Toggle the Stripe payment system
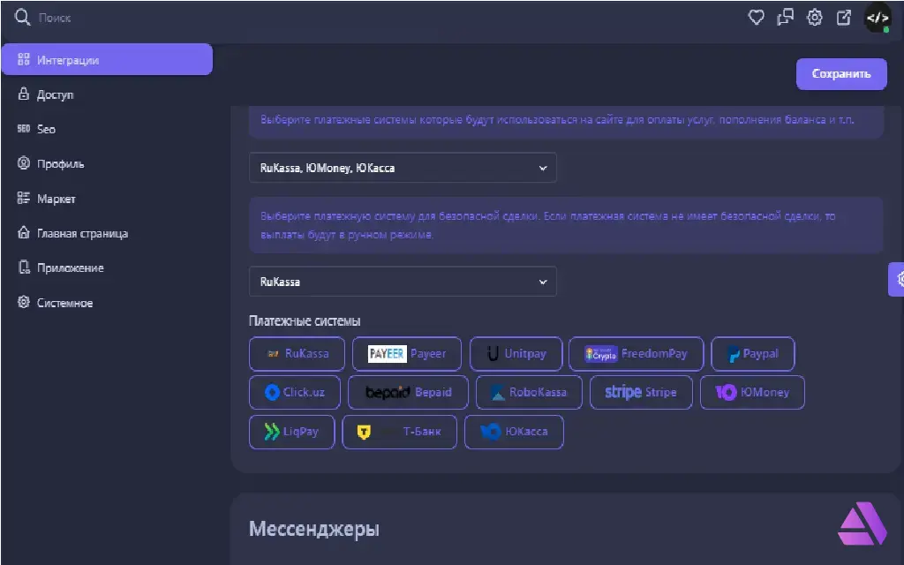Screen dimensions: 904x565 point(641,393)
